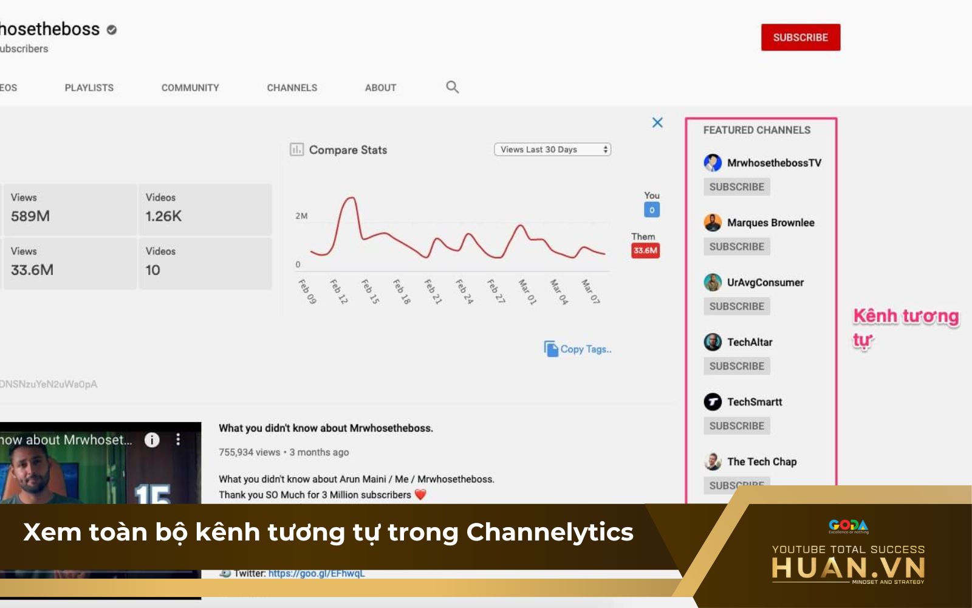Click the MrwhosethebossTV channel name
This screenshot has width=972, height=608.
coord(775,162)
